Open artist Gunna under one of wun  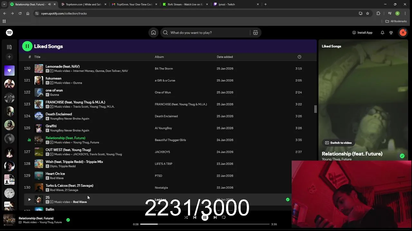click(54, 95)
